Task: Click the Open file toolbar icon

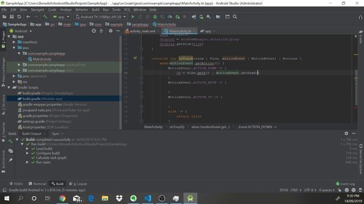Action: 5,16
